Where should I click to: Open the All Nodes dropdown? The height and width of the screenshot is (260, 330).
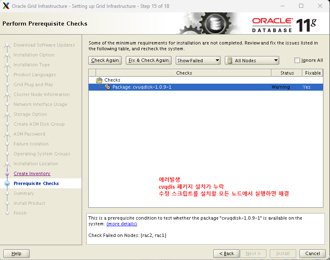(x=252, y=60)
